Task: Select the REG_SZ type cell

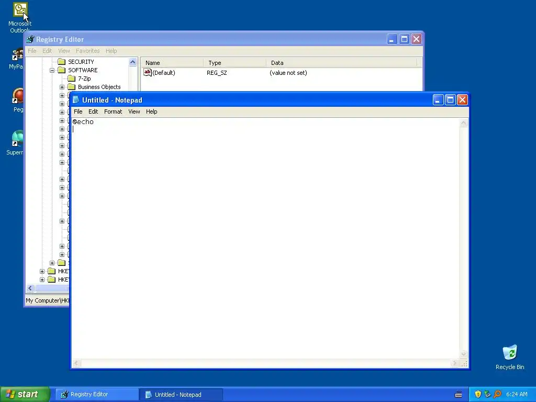Action: coord(217,73)
